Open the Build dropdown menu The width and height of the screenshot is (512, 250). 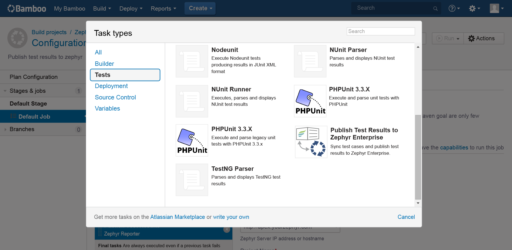102,8
